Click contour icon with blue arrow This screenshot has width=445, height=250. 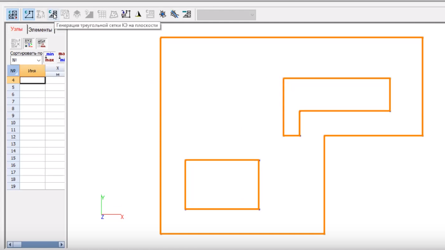coord(126,14)
